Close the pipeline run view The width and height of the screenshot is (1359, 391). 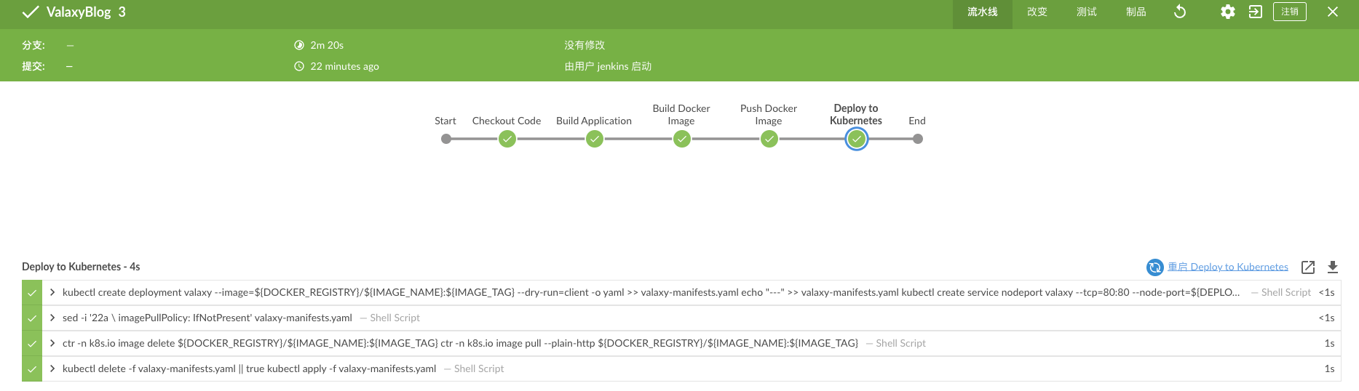point(1333,12)
